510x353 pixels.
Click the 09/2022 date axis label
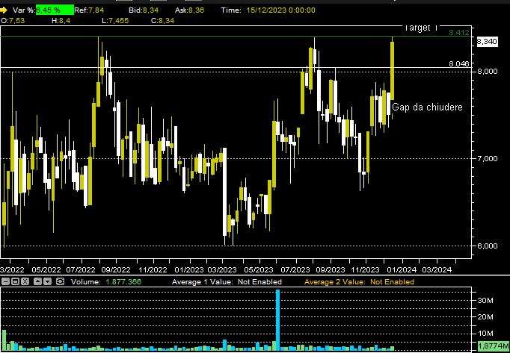(x=117, y=270)
